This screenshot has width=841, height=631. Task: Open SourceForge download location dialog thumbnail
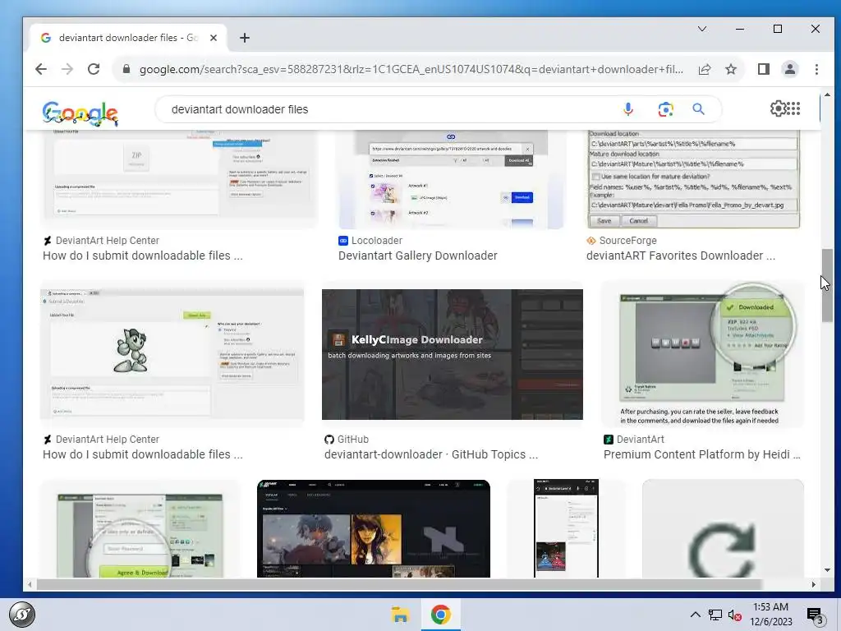pyautogui.click(x=693, y=180)
